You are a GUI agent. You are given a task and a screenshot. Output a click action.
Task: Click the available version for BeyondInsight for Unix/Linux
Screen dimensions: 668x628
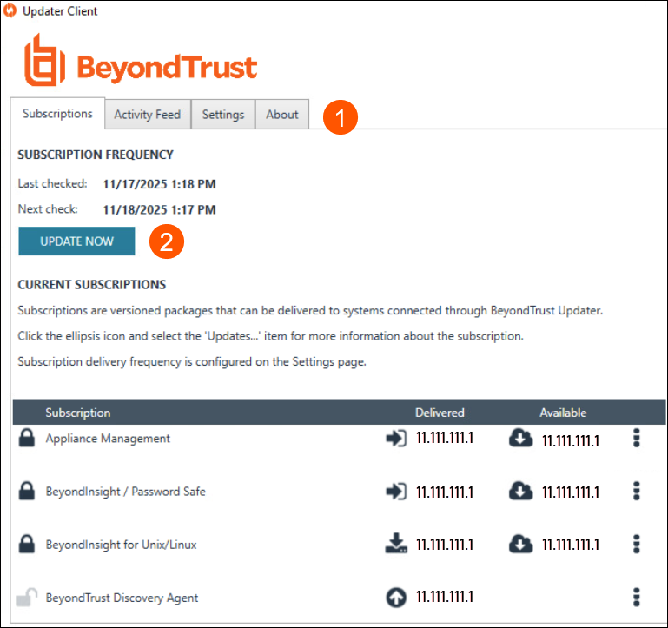(571, 545)
